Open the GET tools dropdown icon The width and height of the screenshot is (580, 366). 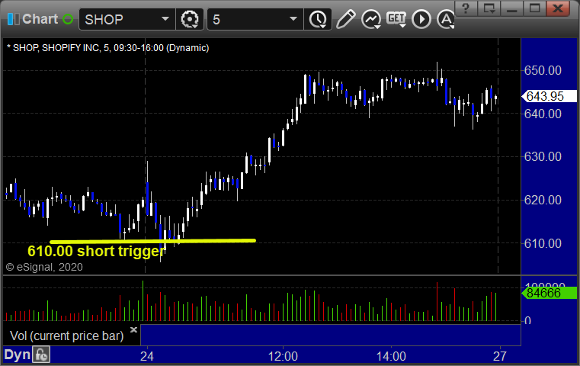[396, 19]
